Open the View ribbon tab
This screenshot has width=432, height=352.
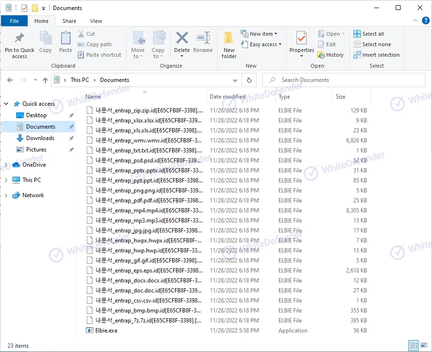(96, 21)
